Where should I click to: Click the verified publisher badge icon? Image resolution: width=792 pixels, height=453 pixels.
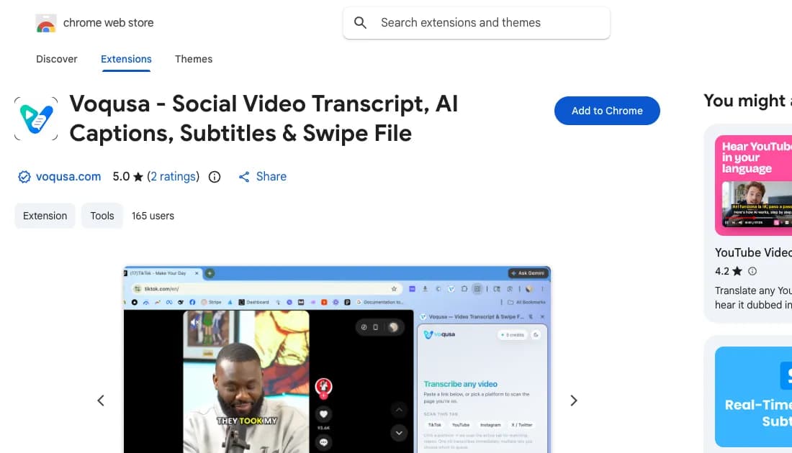(24, 177)
